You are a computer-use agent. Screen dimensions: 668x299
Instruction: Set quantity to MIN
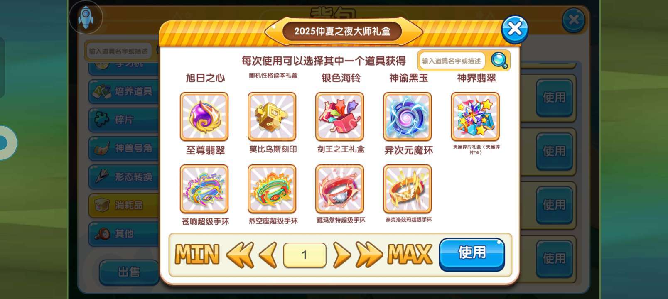(x=197, y=254)
